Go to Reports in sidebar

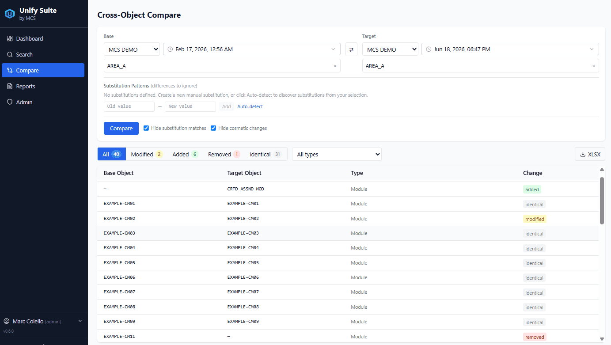[43, 86]
